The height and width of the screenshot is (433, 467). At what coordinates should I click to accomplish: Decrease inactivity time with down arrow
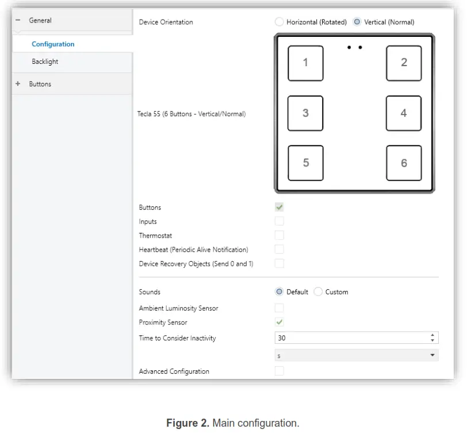432,340
